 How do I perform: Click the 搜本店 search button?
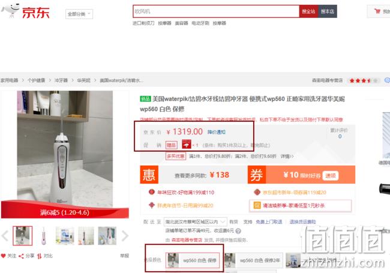point(328,11)
